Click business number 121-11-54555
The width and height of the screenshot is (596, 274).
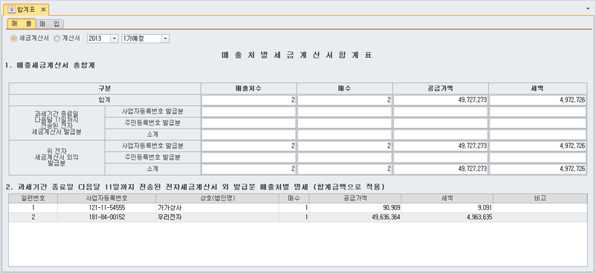(107, 208)
